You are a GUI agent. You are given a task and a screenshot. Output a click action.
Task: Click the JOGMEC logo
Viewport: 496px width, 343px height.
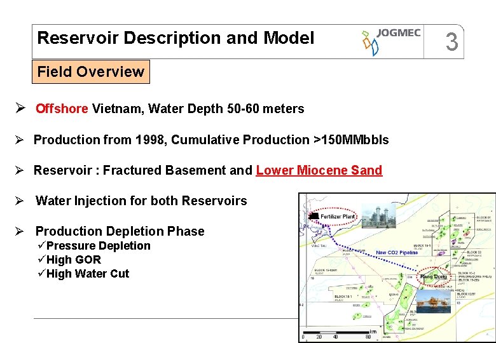[391, 42]
